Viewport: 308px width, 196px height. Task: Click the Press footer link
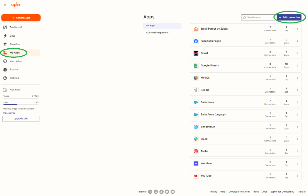tap(256, 192)
